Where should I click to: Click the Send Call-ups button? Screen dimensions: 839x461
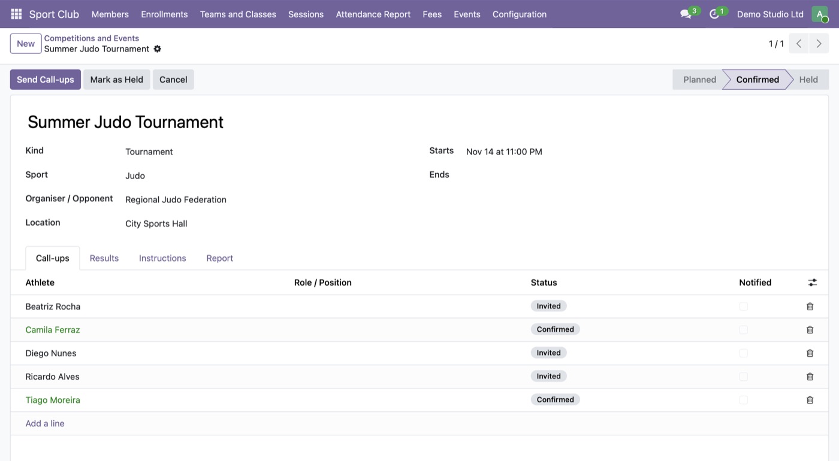[46, 80]
